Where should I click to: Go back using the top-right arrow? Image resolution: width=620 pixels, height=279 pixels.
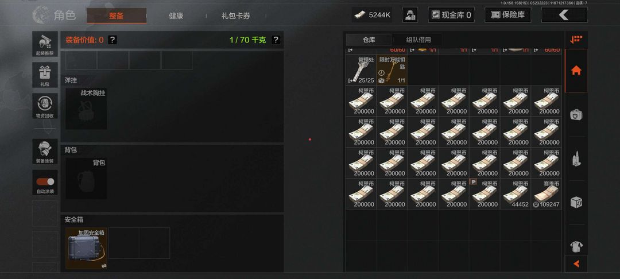point(564,15)
